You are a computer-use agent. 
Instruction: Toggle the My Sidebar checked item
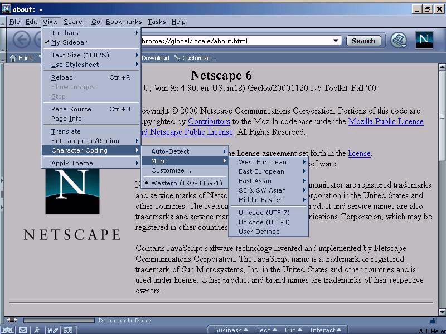(91, 42)
